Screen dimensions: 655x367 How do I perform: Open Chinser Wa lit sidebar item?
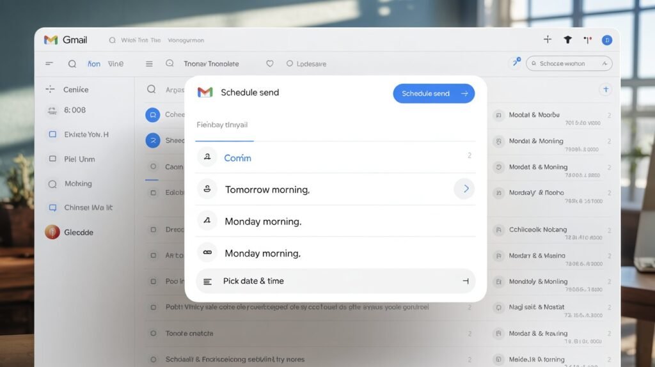pyautogui.click(x=88, y=208)
